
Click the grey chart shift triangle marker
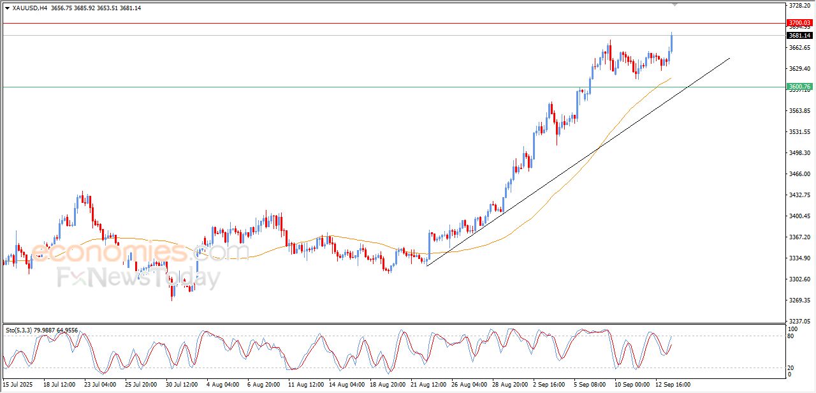pyautogui.click(x=675, y=5)
